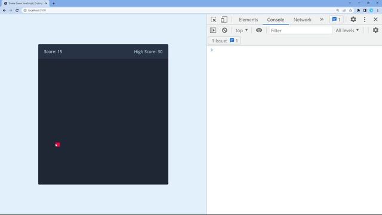Screen dimensions: 382x215
Task: Expand more DevTools tabs chevron
Action: (322, 20)
